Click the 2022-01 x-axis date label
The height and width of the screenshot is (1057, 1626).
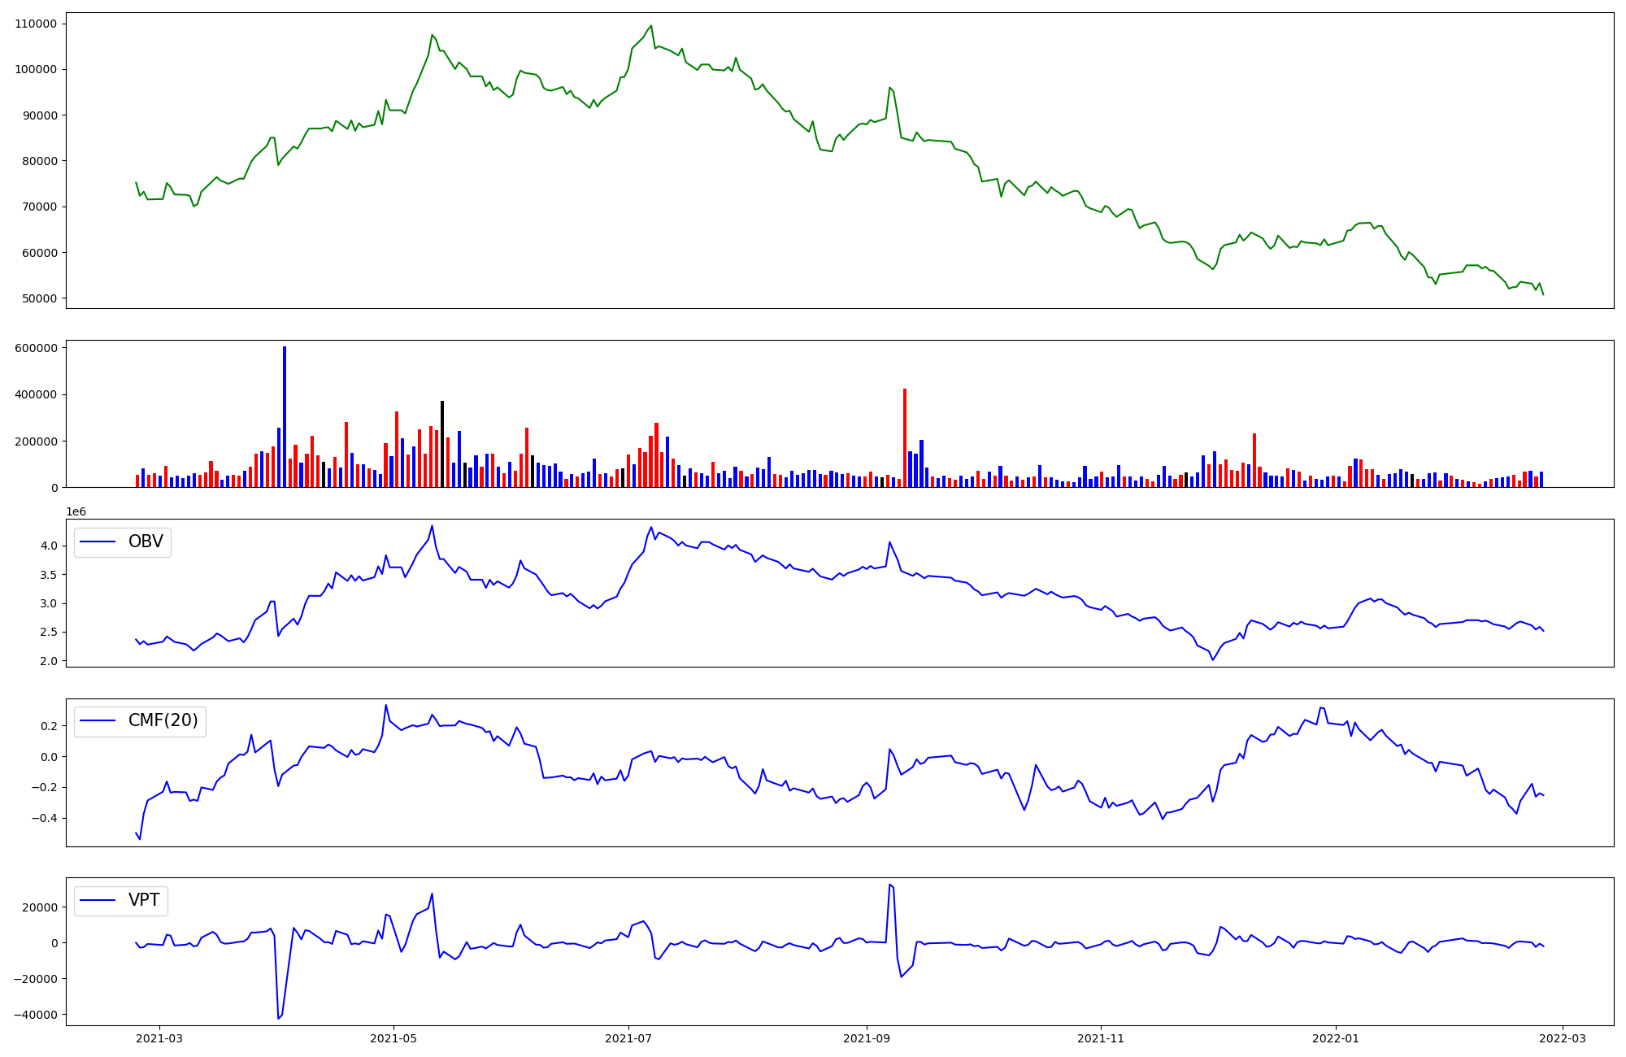tap(1335, 1038)
